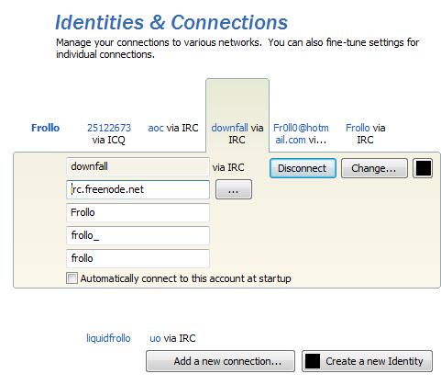Click Add a new connection... button
Screen dimensions: 441x385
tap(220, 361)
